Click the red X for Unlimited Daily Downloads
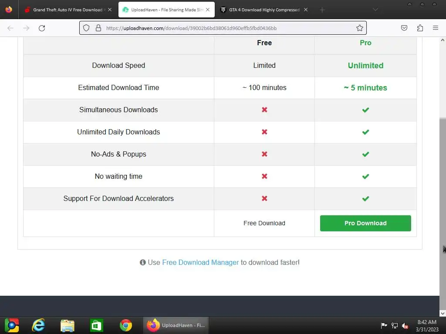Image resolution: width=446 pixels, height=334 pixels. (x=264, y=132)
